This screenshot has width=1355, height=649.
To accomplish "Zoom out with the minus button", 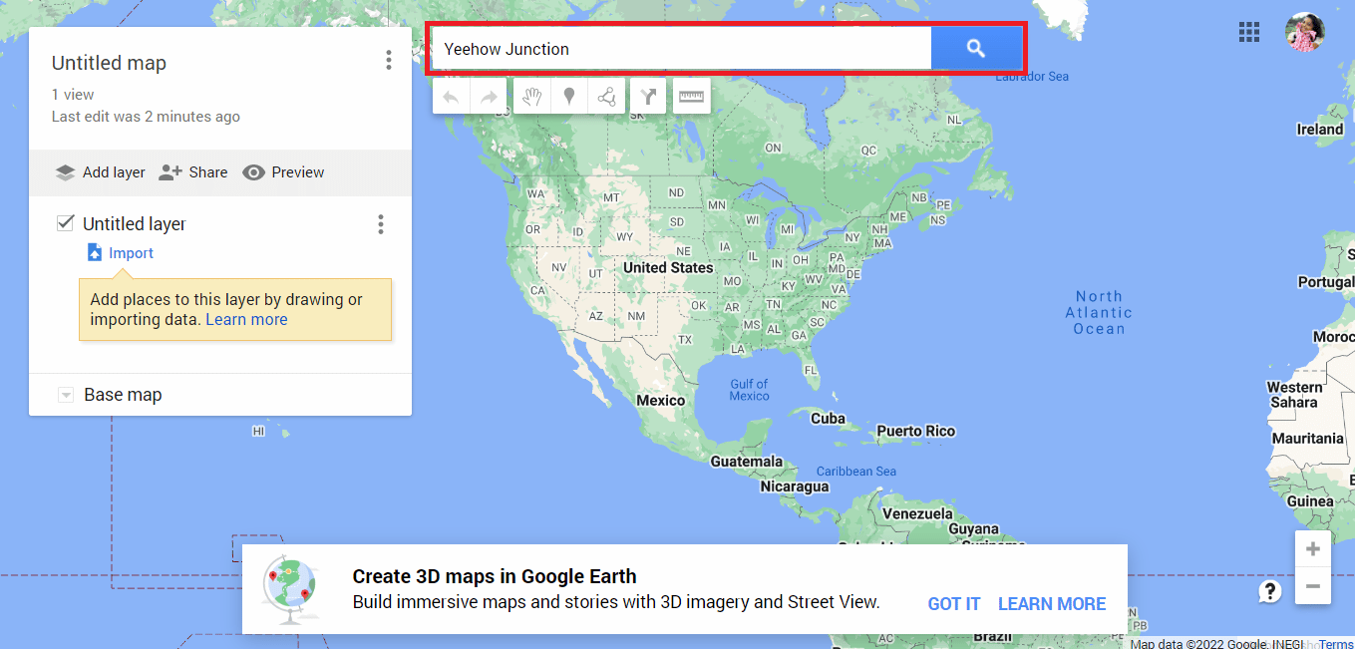I will [x=1313, y=586].
